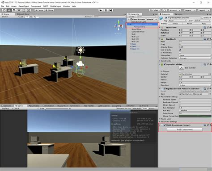Toggle Rigidbody First Person Controller enabled checkbox

pos(165,88)
